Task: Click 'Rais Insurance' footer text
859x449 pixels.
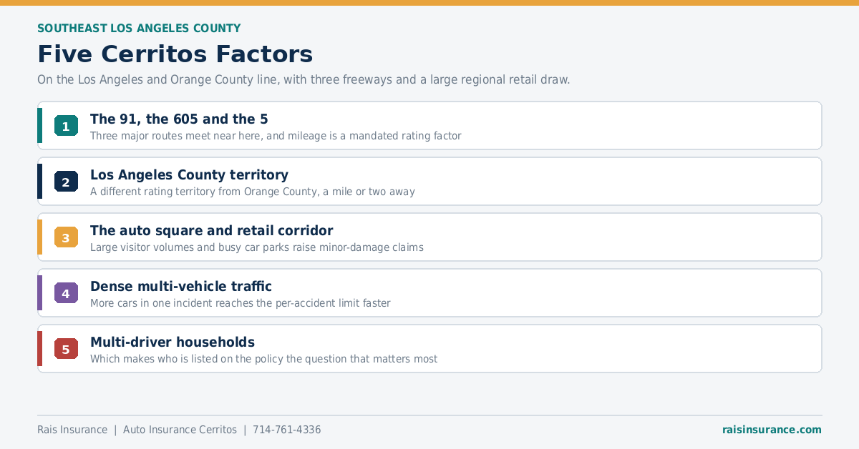Action: (72, 430)
